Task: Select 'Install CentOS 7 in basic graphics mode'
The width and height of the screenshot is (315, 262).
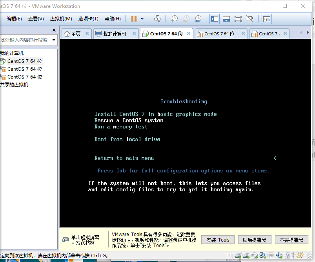Action: click(x=156, y=114)
